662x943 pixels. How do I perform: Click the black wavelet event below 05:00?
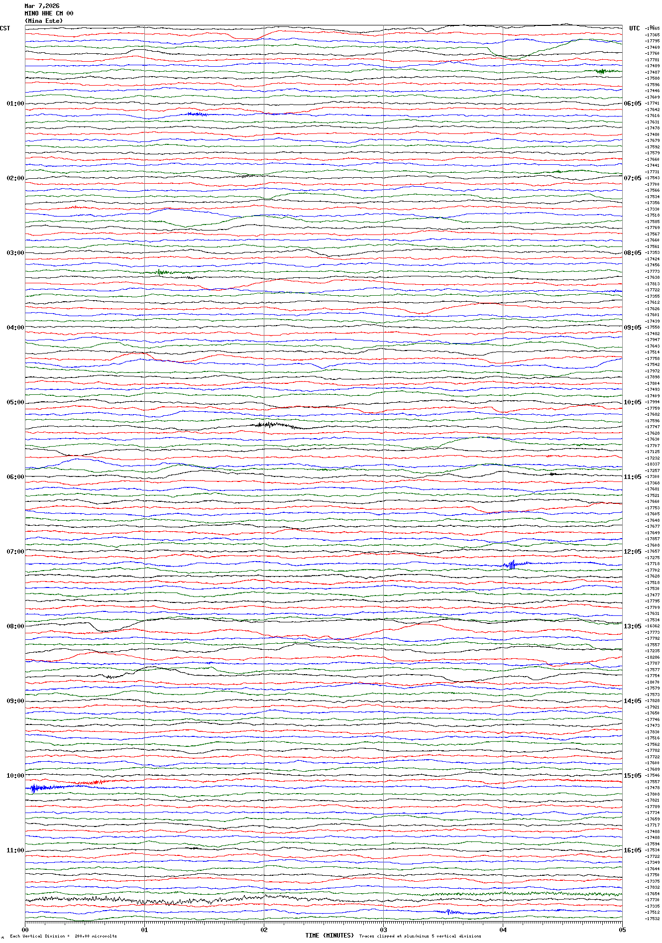pyautogui.click(x=271, y=425)
